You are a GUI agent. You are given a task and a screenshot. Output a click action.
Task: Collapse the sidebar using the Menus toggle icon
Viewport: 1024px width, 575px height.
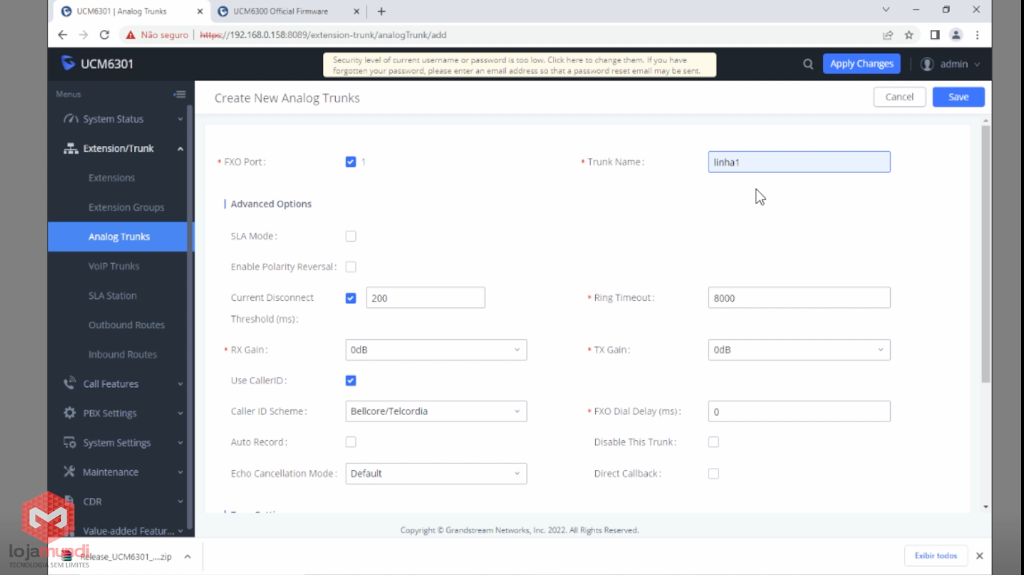point(179,94)
